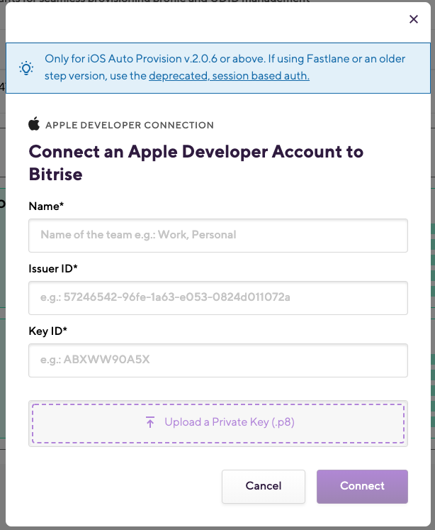Click the lightbulb info icon
Screen dimensions: 435x530
click(x=26, y=68)
